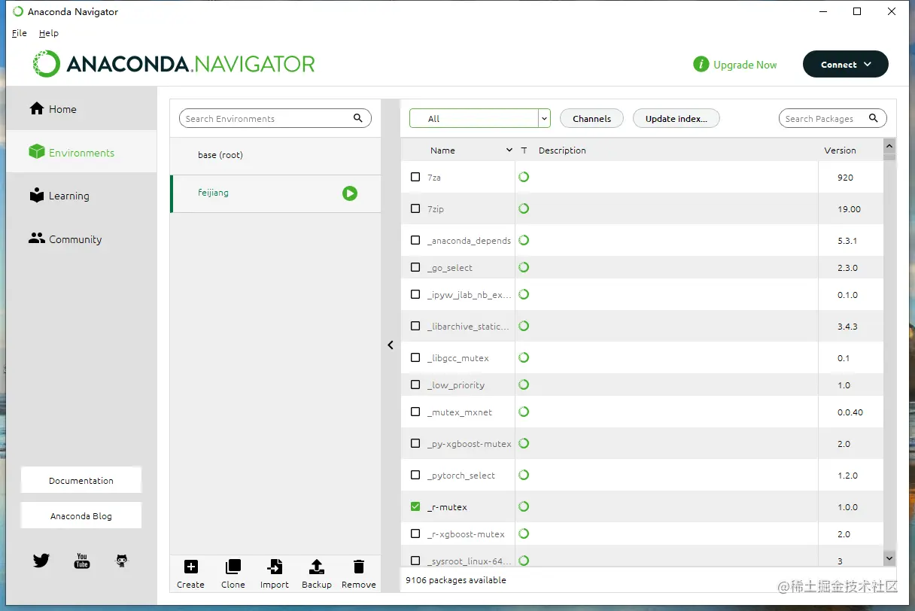Open the Help menu
This screenshot has height=611, width=915.
click(x=49, y=33)
